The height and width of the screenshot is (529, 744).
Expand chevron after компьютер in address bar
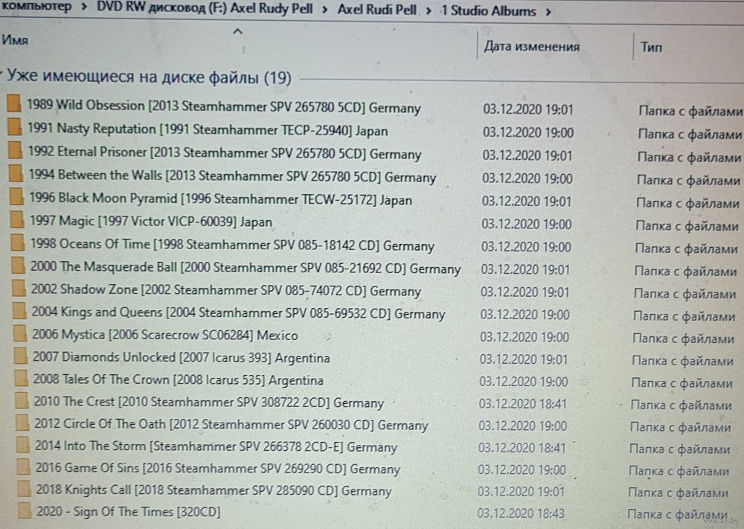coord(84,7)
